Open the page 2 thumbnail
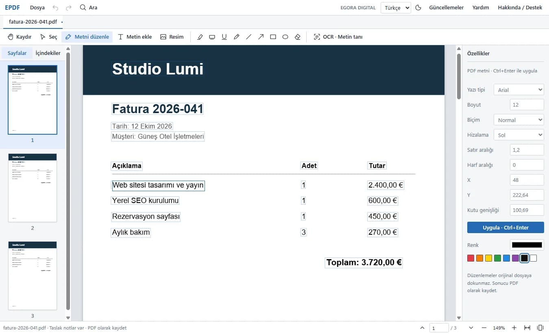Viewport: 549px width, 334px height. click(33, 188)
